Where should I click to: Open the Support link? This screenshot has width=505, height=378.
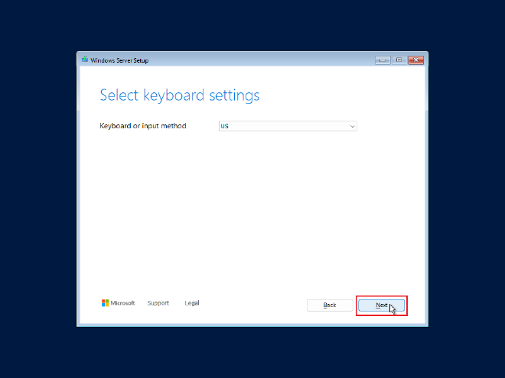[x=158, y=303]
